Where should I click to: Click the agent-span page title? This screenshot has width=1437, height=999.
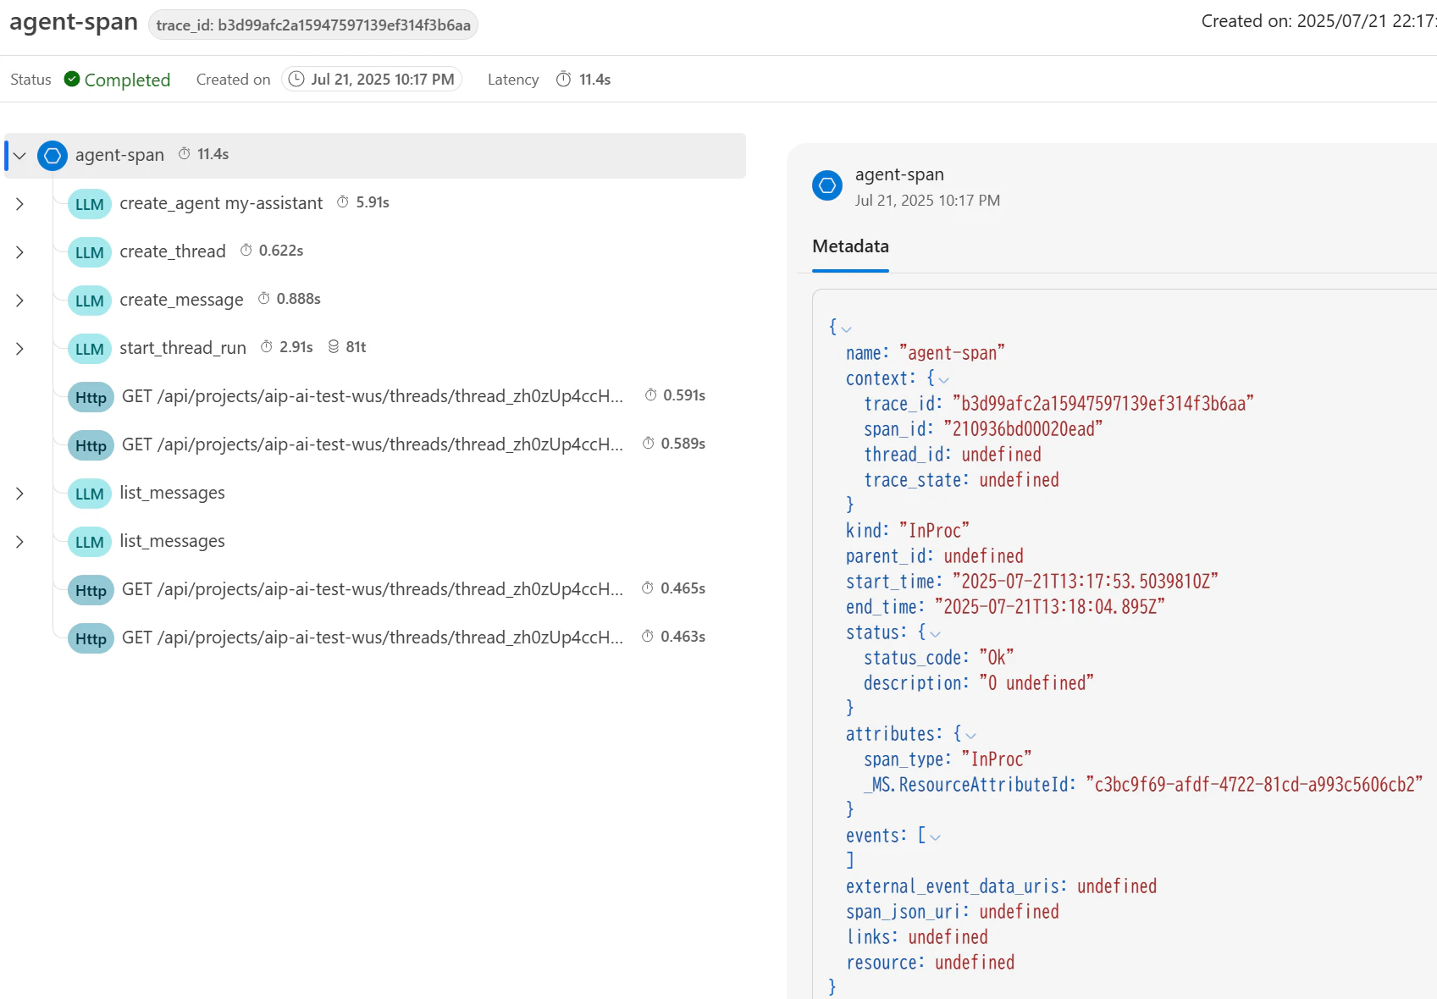[x=74, y=22]
